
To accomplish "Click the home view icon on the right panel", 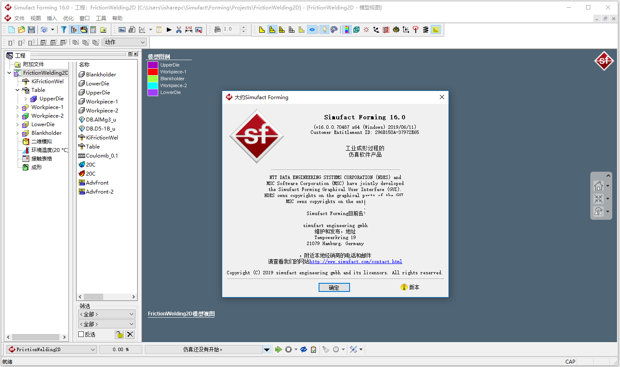I will 599,186.
